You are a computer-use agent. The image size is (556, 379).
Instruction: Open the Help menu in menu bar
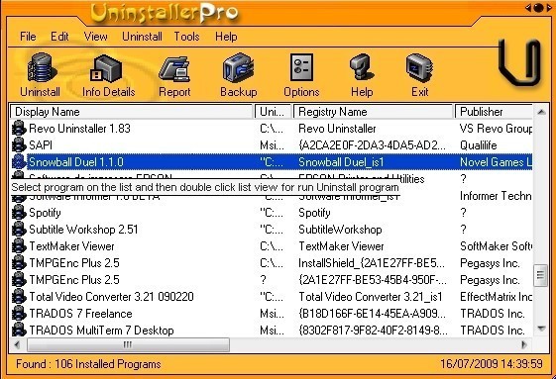(226, 37)
